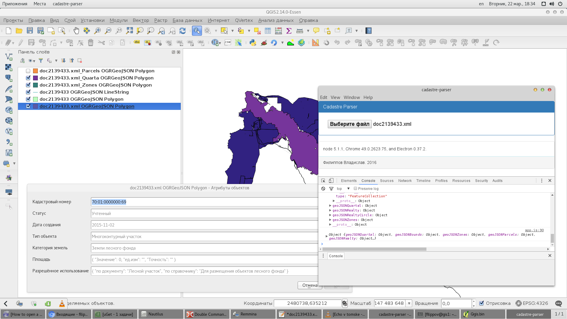Toggle visibility of doc2139433 OGRGeoJSON Polygon layer

coord(28,99)
